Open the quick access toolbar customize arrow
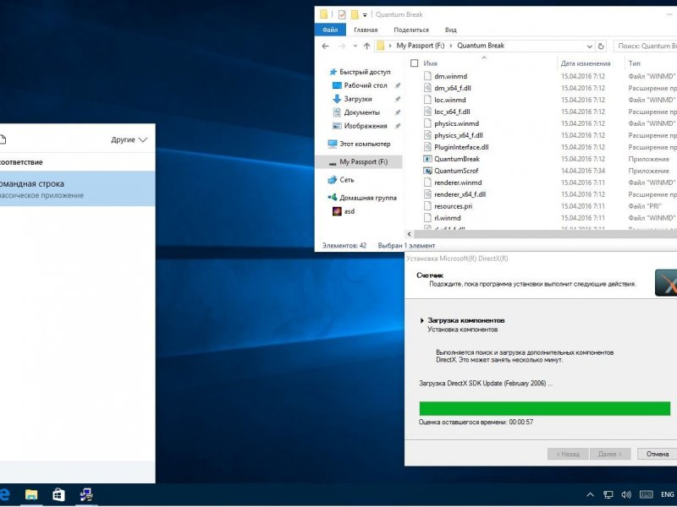Image resolution: width=677 pixels, height=507 pixels. (365, 15)
